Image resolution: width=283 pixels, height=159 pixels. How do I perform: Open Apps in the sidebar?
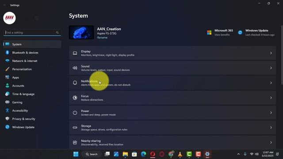tap(32, 78)
